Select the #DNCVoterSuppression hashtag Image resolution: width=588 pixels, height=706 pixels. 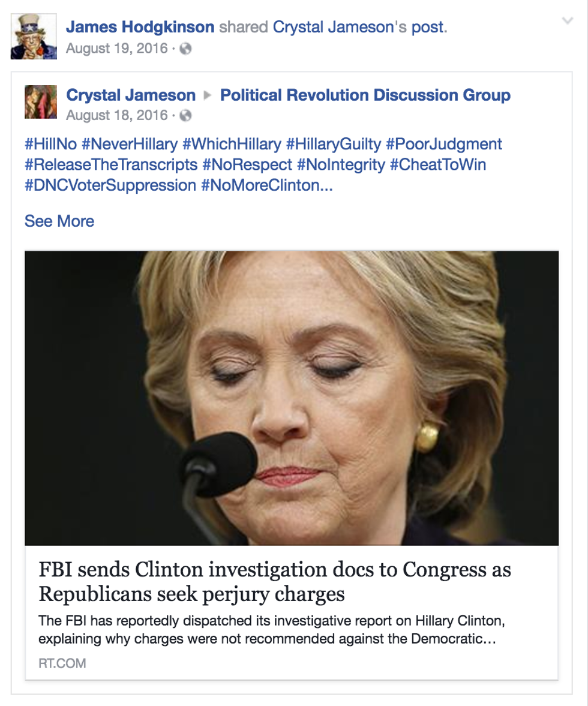click(111, 185)
